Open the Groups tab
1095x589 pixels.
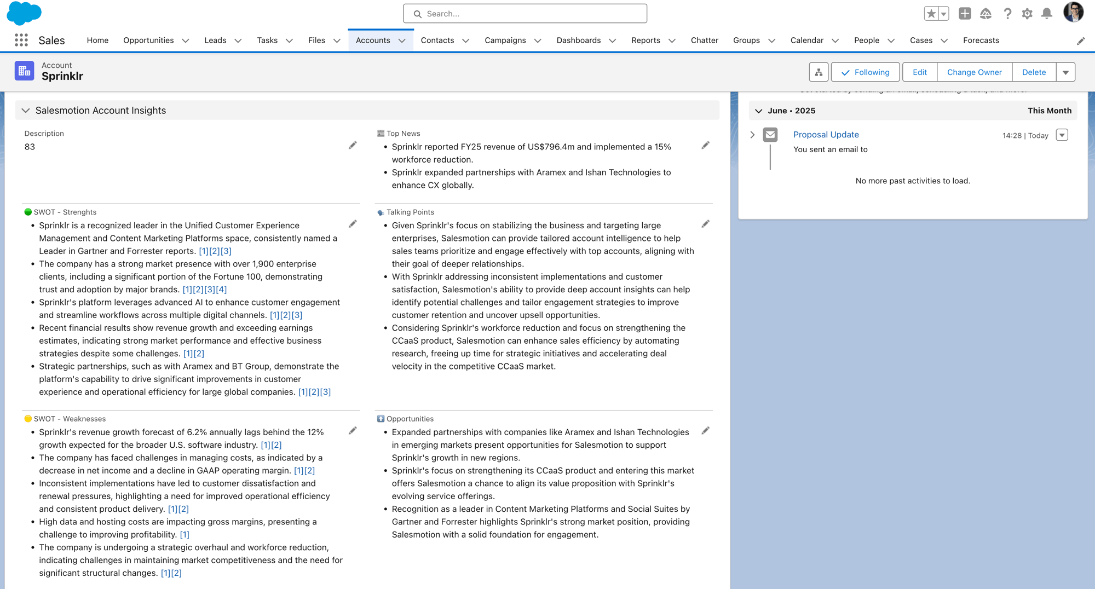point(746,41)
